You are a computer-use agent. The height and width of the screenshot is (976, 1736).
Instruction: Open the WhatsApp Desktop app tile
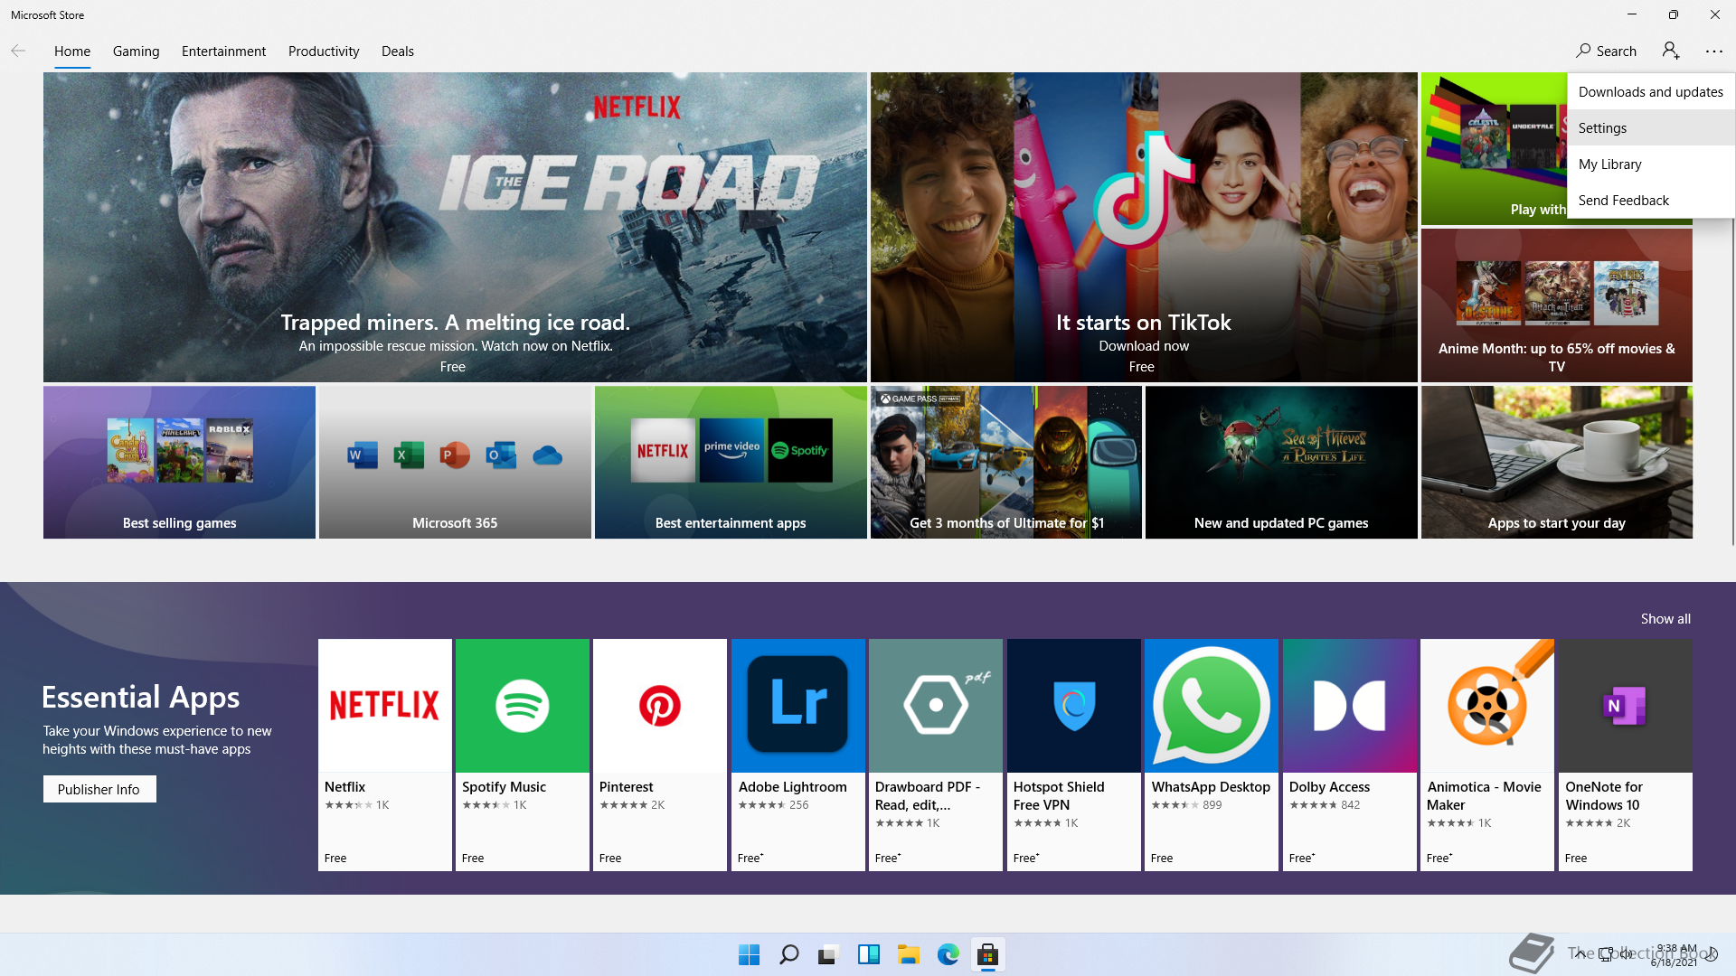point(1211,755)
